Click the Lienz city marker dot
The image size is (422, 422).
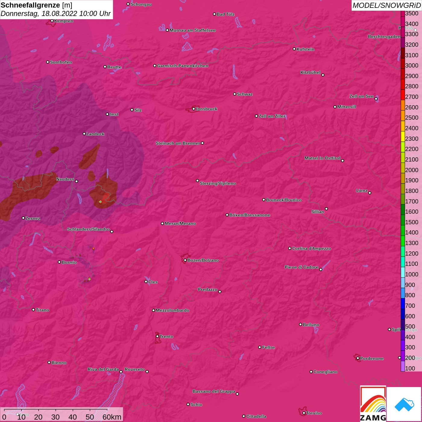click(x=370, y=193)
